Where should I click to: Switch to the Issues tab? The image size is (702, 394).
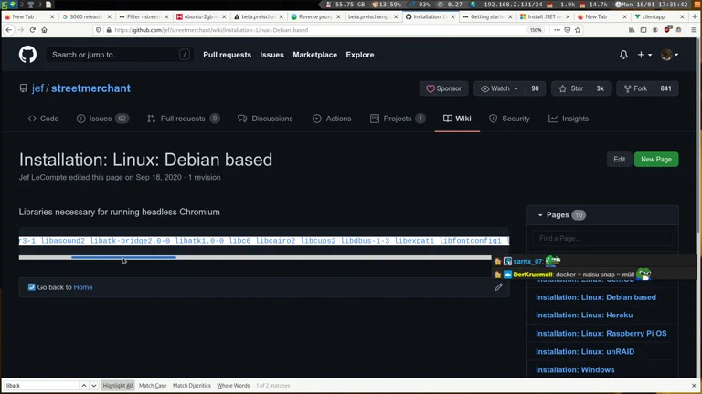coord(102,119)
